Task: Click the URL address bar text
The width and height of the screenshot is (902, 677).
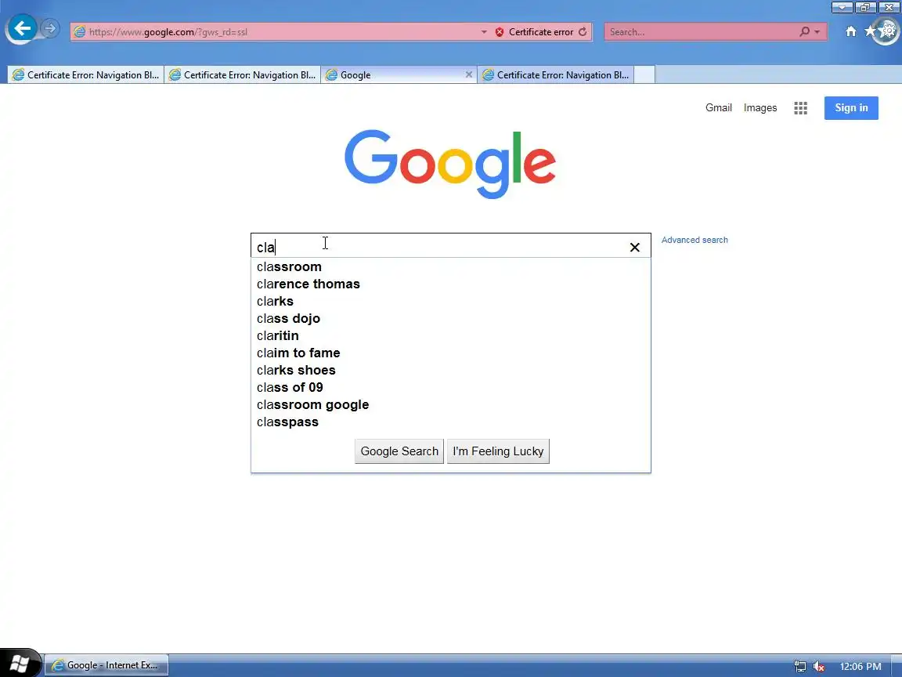Action: point(168,31)
